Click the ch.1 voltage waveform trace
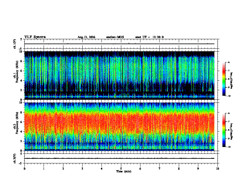 pos(119,44)
